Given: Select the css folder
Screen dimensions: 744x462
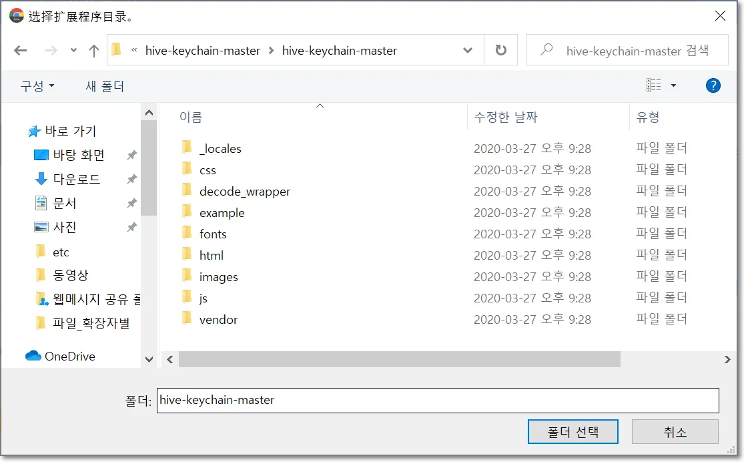Looking at the screenshot, I should pyautogui.click(x=208, y=170).
